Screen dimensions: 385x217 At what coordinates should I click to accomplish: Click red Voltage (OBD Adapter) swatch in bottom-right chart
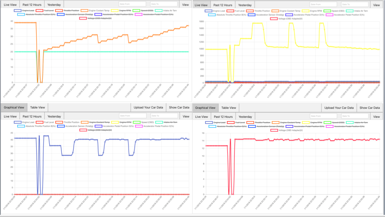(x=274, y=130)
